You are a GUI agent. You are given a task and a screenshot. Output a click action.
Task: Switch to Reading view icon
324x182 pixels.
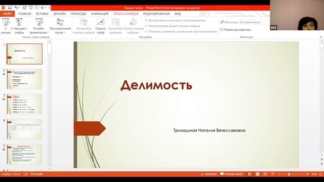pyautogui.click(x=265, y=174)
